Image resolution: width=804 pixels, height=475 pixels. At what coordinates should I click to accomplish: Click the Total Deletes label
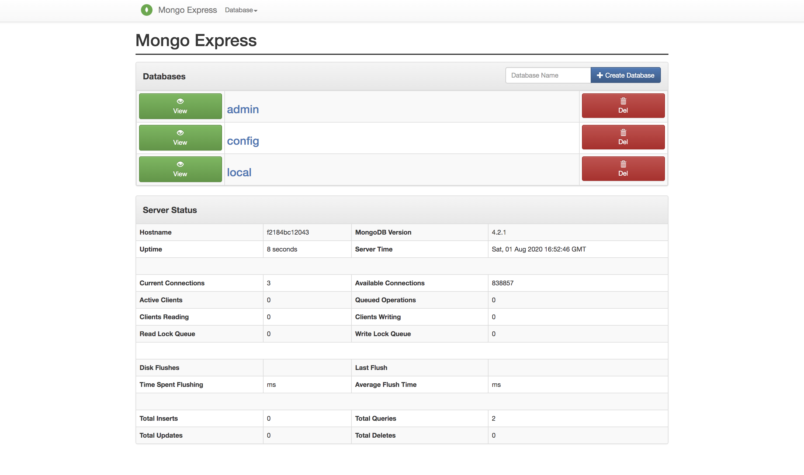375,436
